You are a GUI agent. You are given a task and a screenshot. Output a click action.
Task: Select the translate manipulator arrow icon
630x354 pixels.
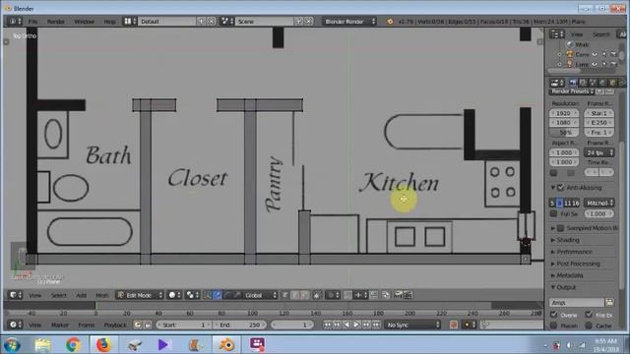[x=218, y=295]
